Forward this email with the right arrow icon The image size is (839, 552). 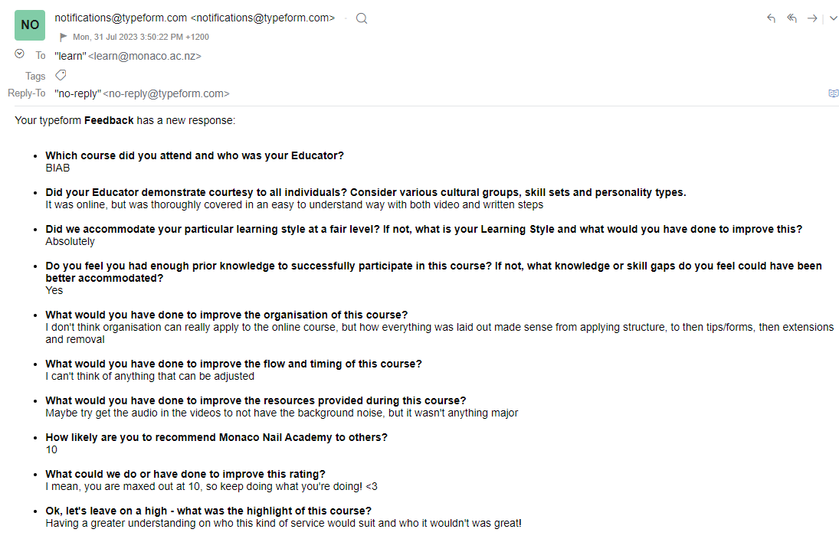pyautogui.click(x=812, y=18)
